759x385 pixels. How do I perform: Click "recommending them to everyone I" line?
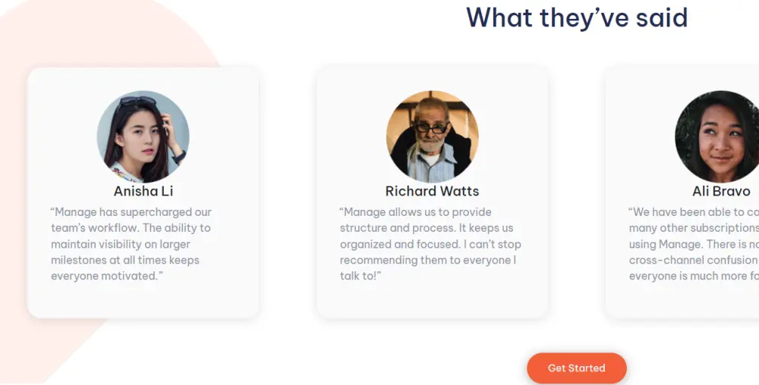[428, 260]
